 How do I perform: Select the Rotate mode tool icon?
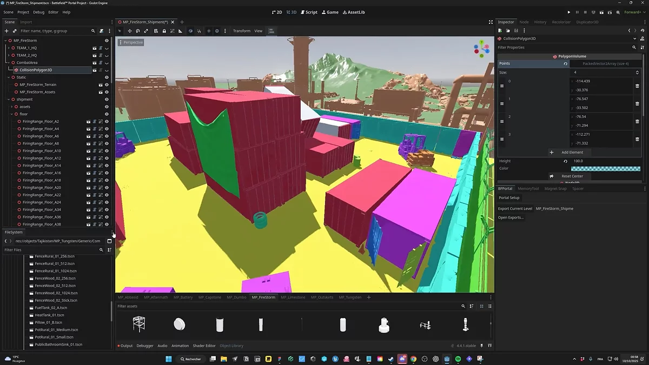[138, 31]
